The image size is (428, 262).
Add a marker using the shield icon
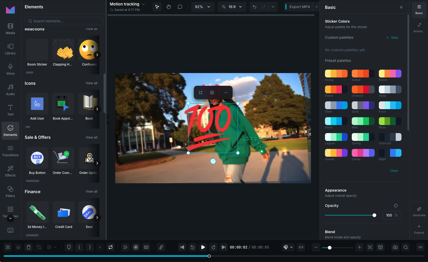click(69, 247)
